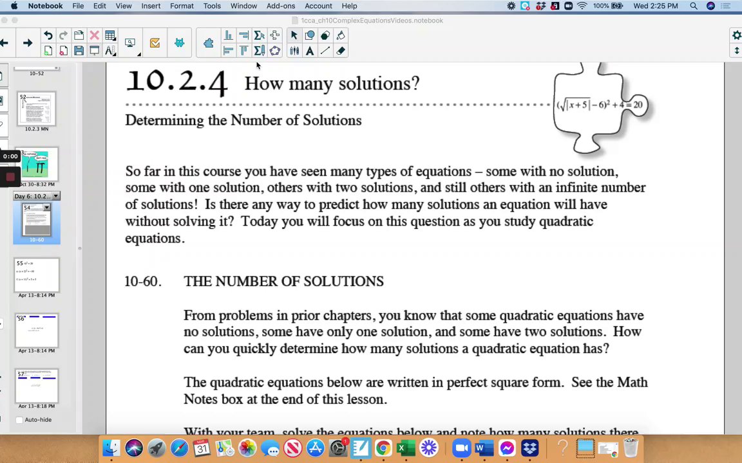The height and width of the screenshot is (463, 742).
Task: Launch Google Chrome from the dock
Action: 383,448
